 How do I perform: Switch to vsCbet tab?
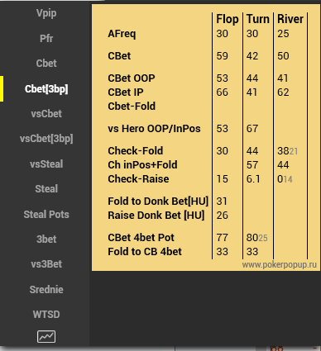[x=46, y=114]
